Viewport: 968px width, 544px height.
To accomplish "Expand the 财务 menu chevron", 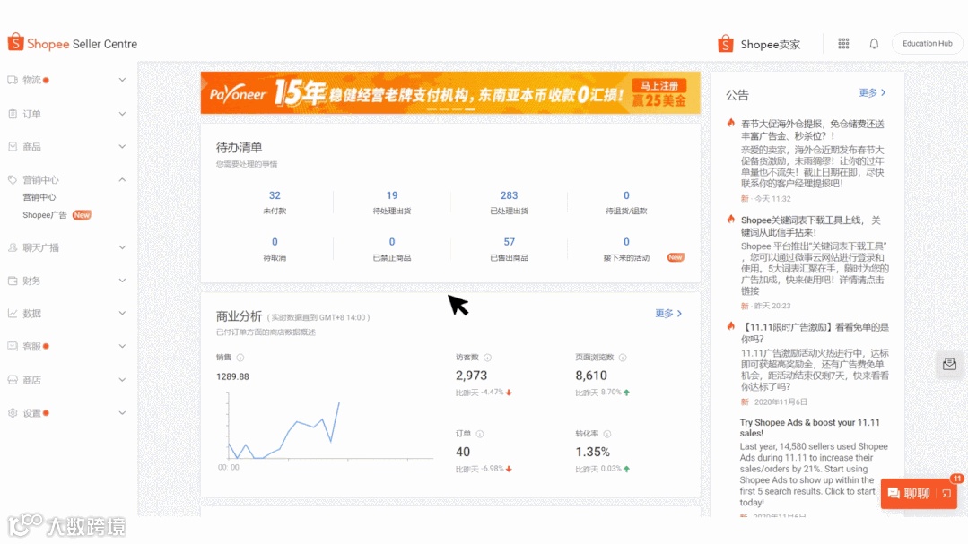I will click(x=122, y=280).
